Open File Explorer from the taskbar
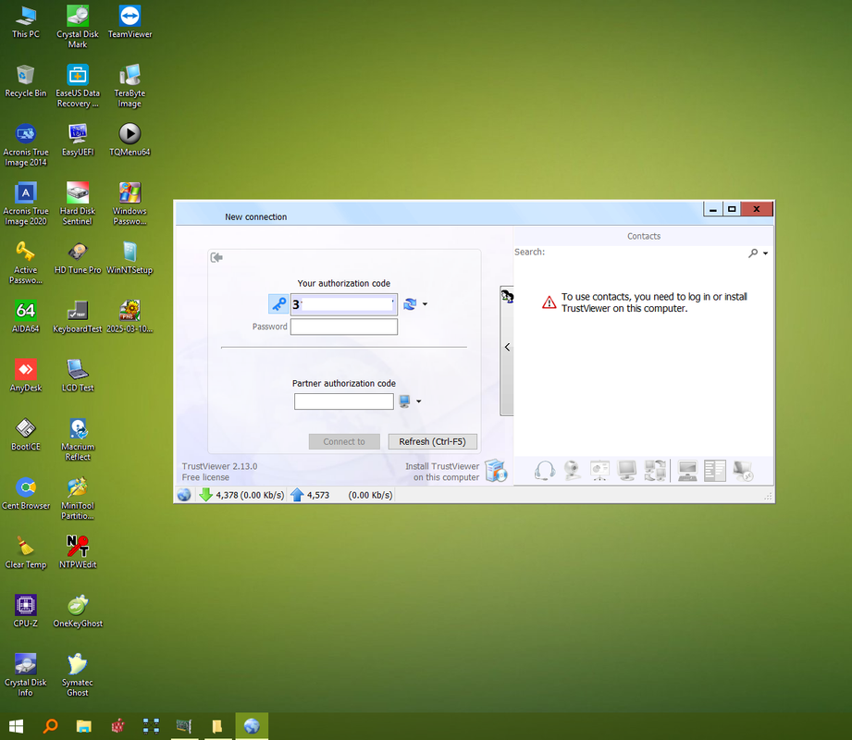852x740 pixels. pos(83,726)
